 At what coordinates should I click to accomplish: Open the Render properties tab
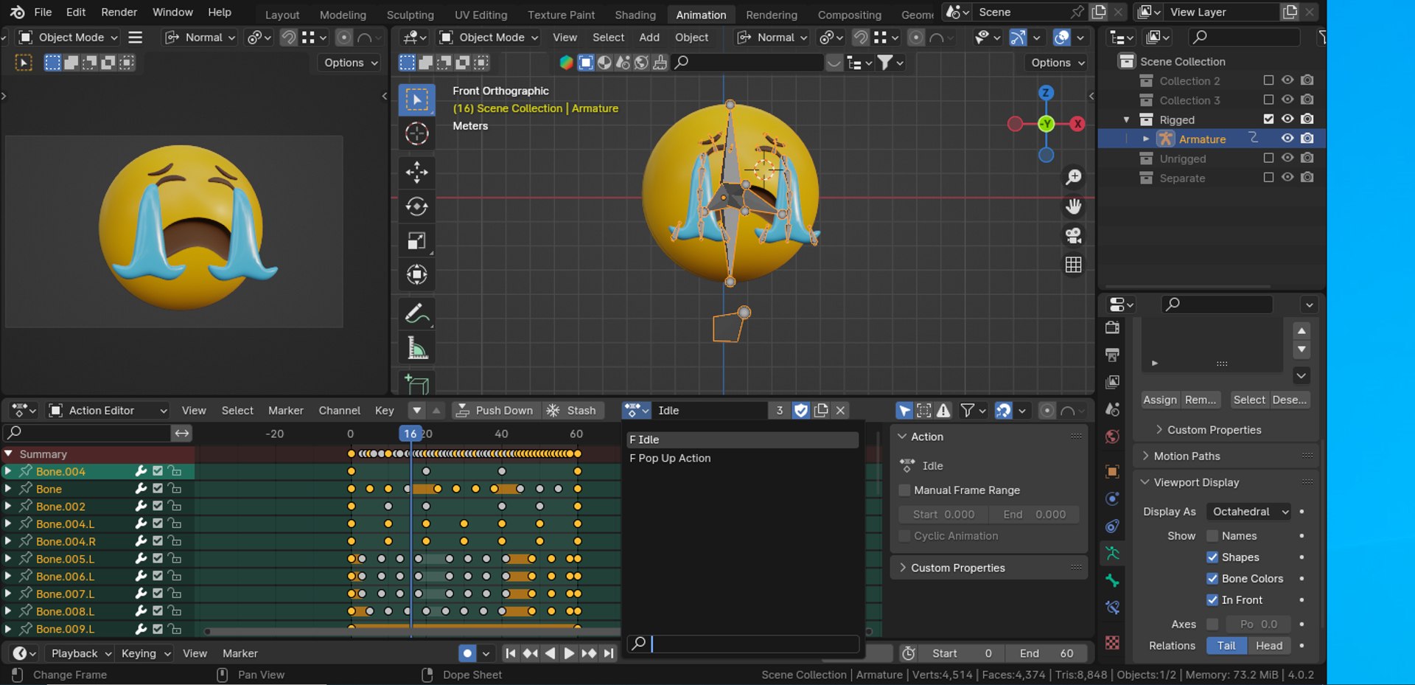click(x=1112, y=328)
